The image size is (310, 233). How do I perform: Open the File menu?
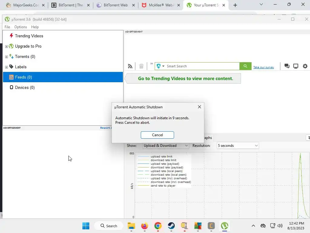coord(7,27)
